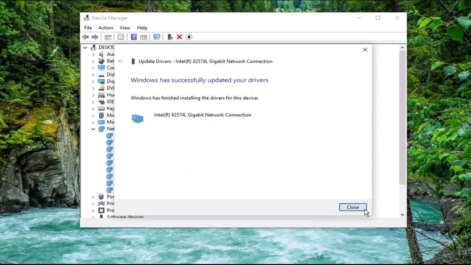Expand the Processors tree node

[x=93, y=211]
